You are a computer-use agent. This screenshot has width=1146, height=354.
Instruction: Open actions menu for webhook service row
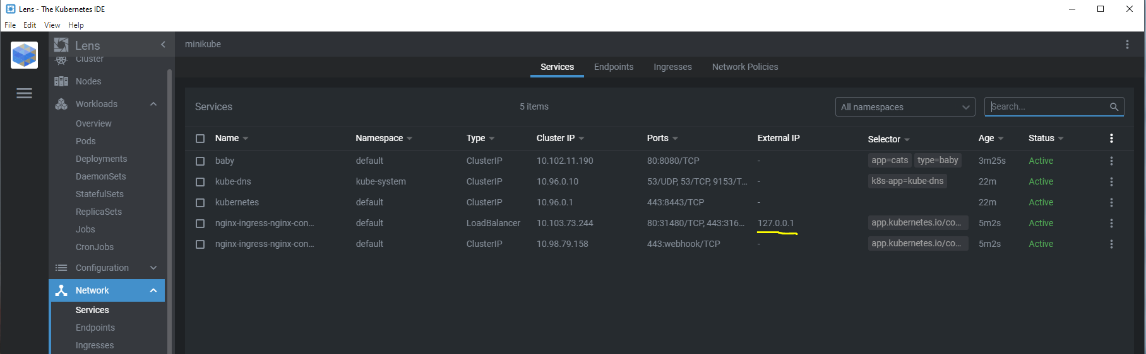1111,244
